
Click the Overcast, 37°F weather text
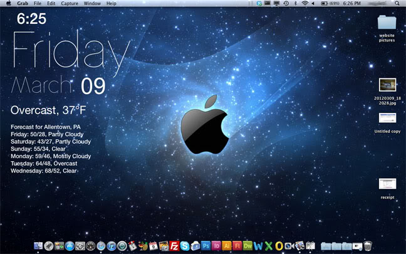coord(48,110)
